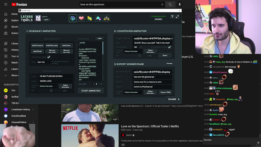Open the stars tool tab
The height and width of the screenshot is (147, 261).
[106, 18]
